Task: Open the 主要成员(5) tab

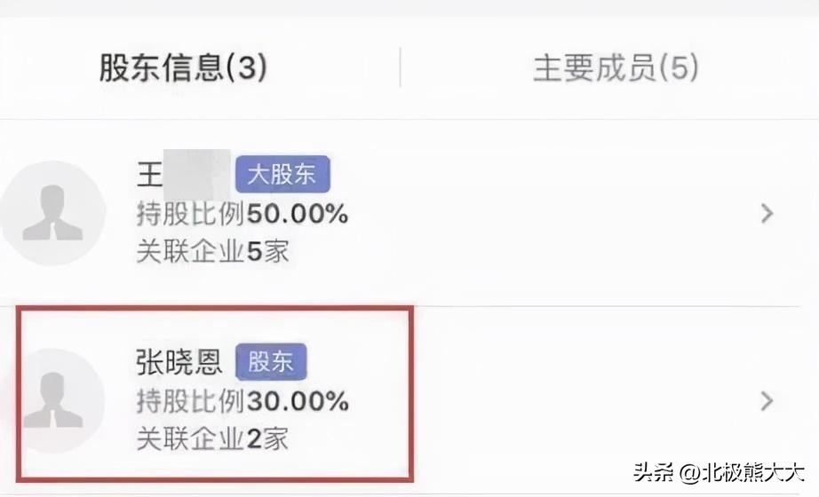Action: tap(615, 68)
